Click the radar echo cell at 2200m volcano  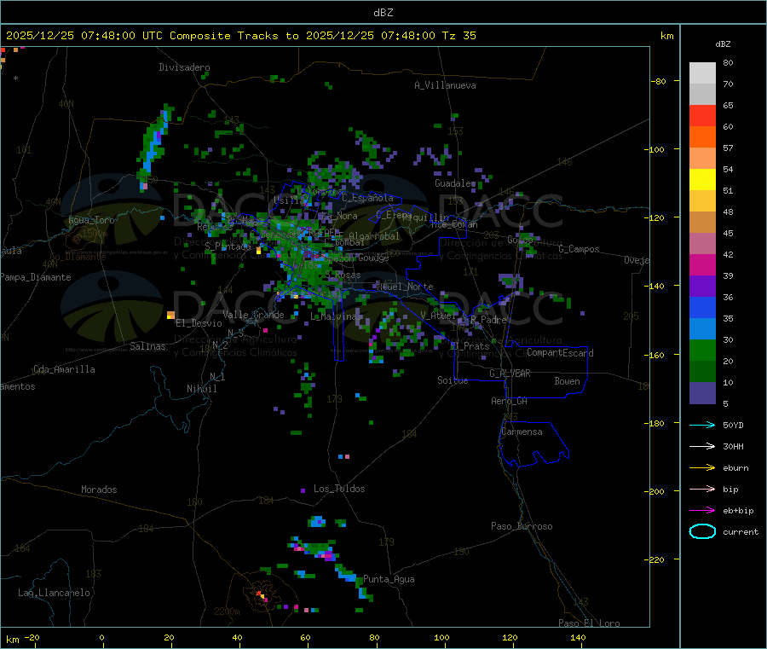262,595
